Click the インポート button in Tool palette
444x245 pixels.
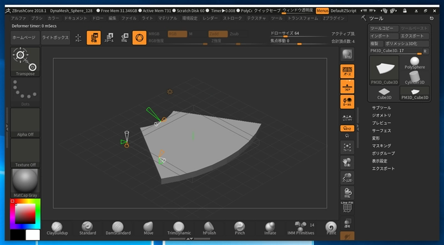coord(384,36)
